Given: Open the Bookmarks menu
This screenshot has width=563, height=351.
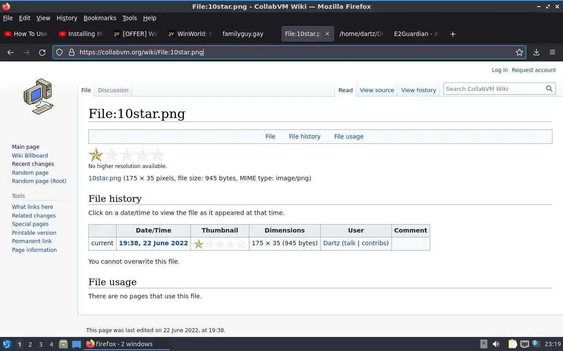Looking at the screenshot, I should coord(100,18).
